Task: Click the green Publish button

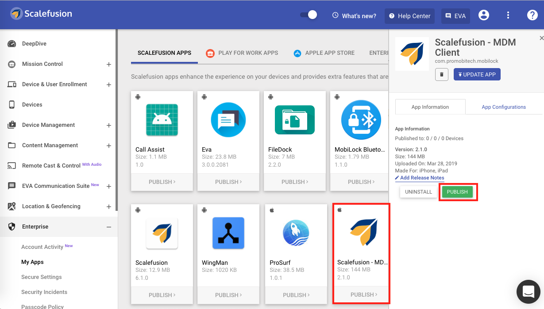Action: [x=457, y=192]
